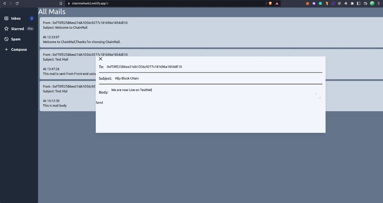Click the Pro badge next to Starred
This screenshot has width=383, height=203.
30,29
